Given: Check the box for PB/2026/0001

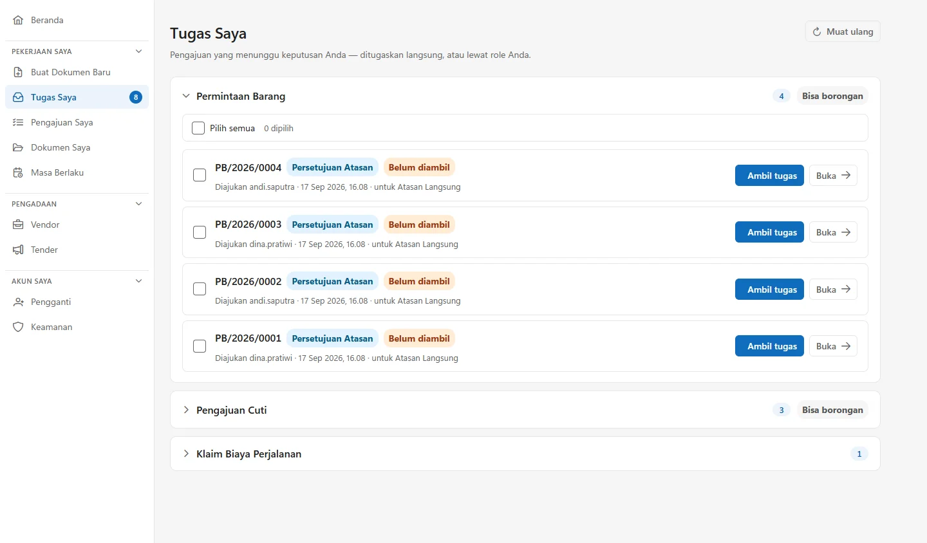Looking at the screenshot, I should (x=200, y=346).
